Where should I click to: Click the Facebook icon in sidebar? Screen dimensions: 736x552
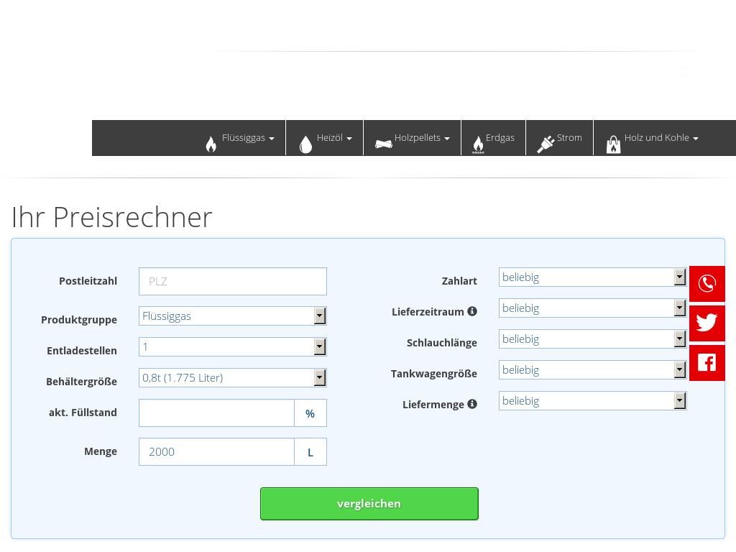[707, 362]
